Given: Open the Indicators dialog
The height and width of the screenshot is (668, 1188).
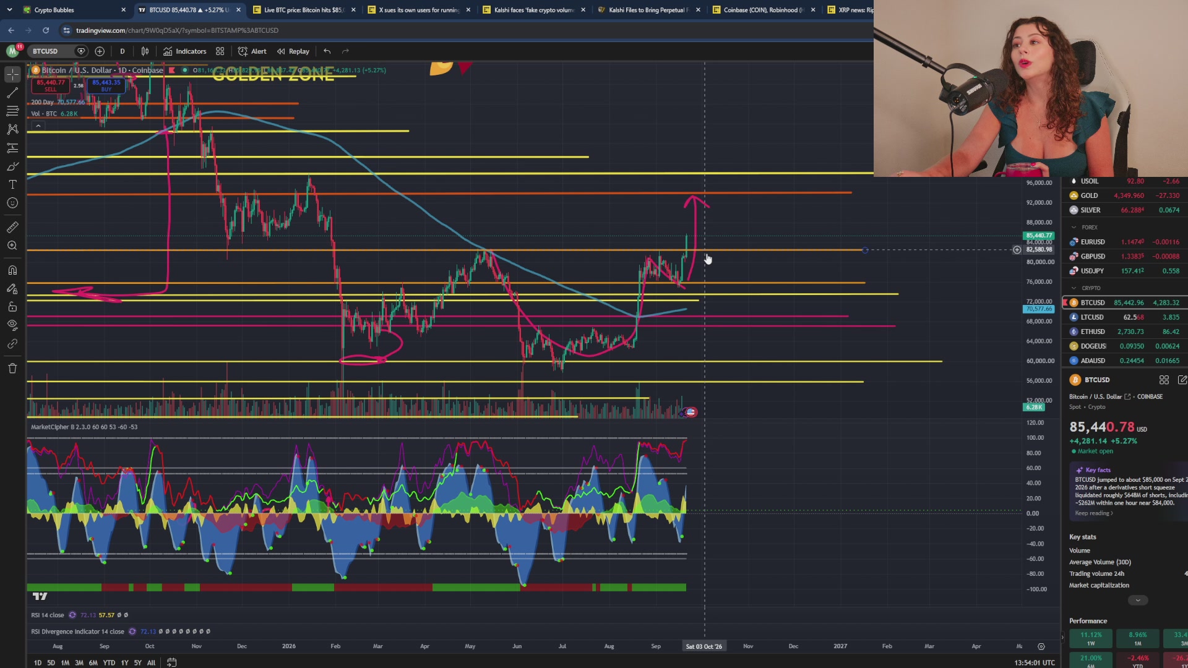Looking at the screenshot, I should 184,51.
